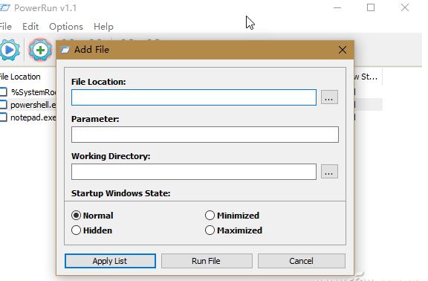Browse for Working Directory with ellipsis button
This screenshot has height=281, width=428.
click(329, 172)
